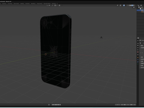Click the start frame field in timeline
144x108 pixels.
[126, 105]
